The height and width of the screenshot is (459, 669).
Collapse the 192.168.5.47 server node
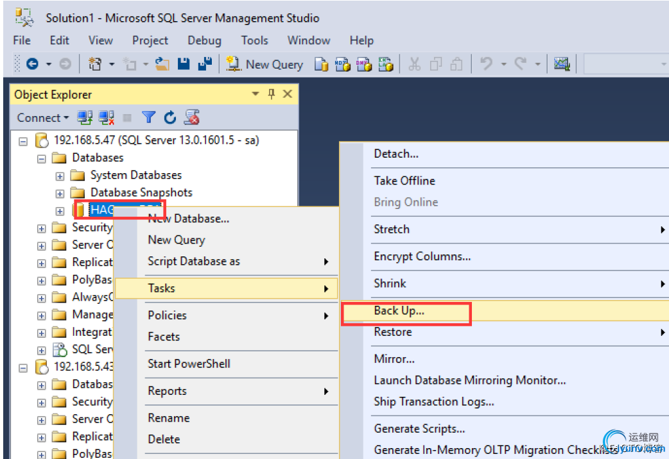23,141
